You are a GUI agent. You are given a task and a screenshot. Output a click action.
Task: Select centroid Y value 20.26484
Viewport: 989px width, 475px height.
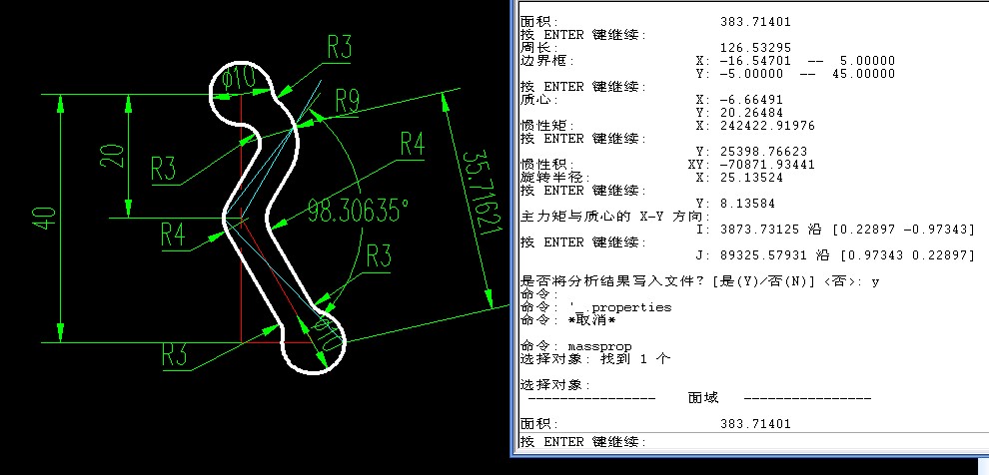tap(751, 113)
